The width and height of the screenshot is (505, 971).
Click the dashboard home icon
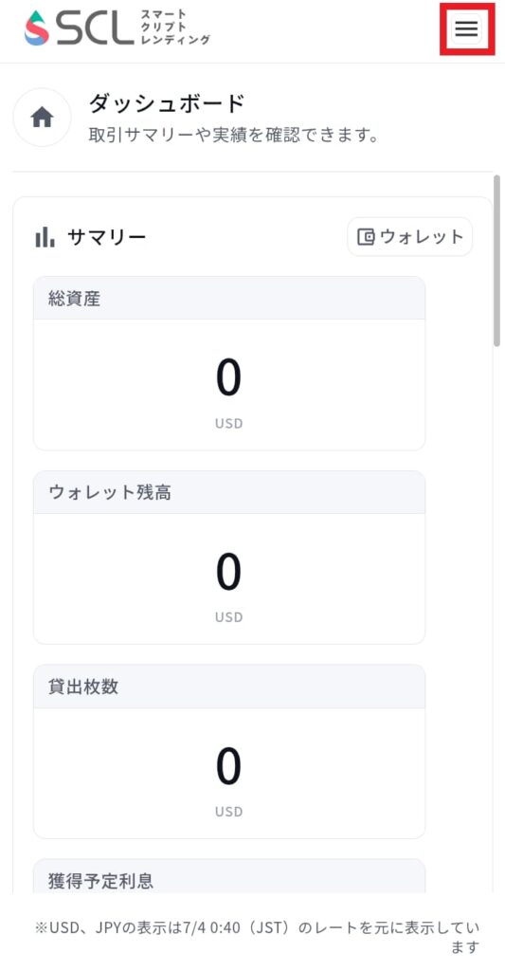click(x=42, y=117)
